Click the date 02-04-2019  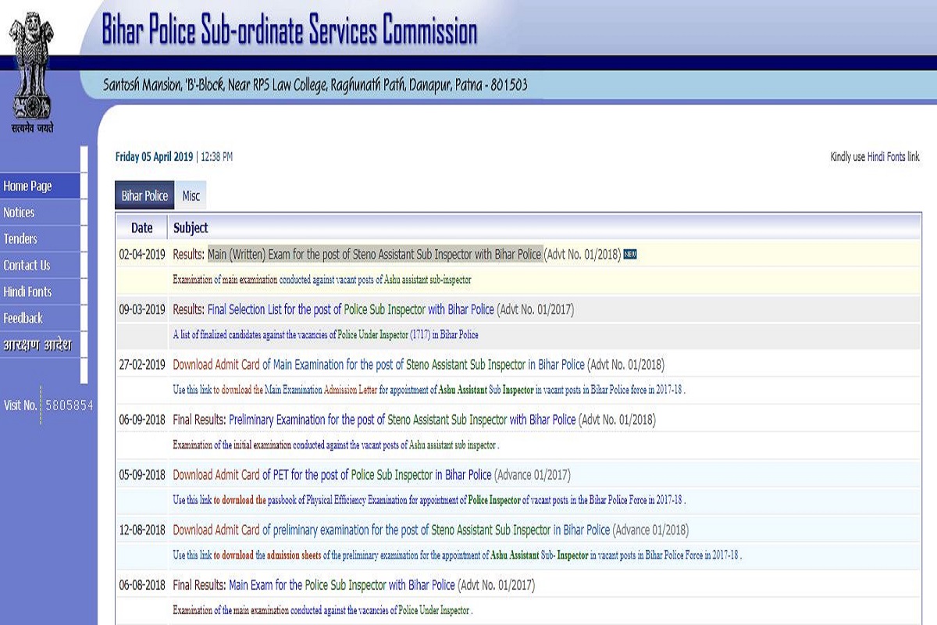pos(142,255)
